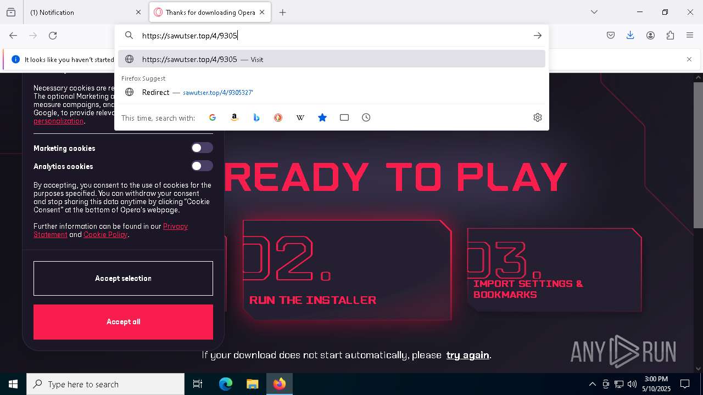Click the personalization link
Screen dimensions: 703x395
click(x=58, y=121)
